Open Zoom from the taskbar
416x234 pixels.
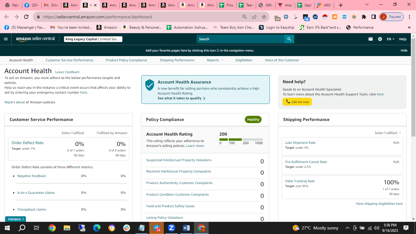(x=171, y=228)
